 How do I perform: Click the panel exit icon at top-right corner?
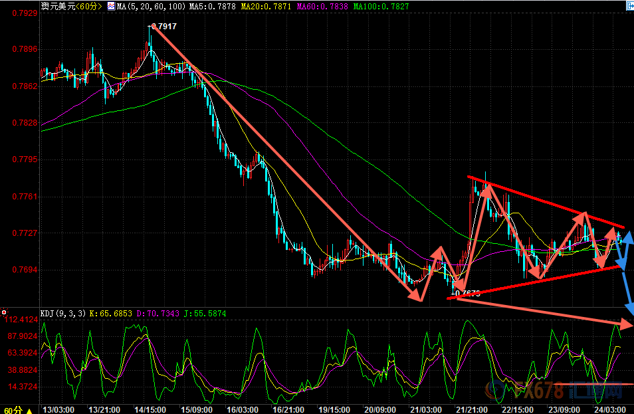click(630, 5)
